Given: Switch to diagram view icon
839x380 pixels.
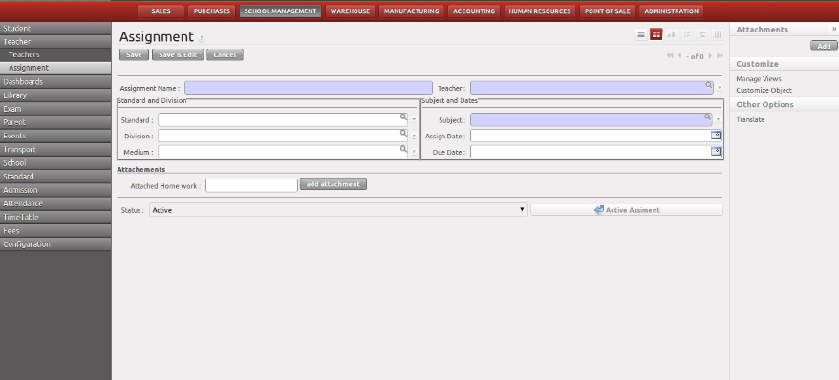Looking at the screenshot, I should pos(718,34).
